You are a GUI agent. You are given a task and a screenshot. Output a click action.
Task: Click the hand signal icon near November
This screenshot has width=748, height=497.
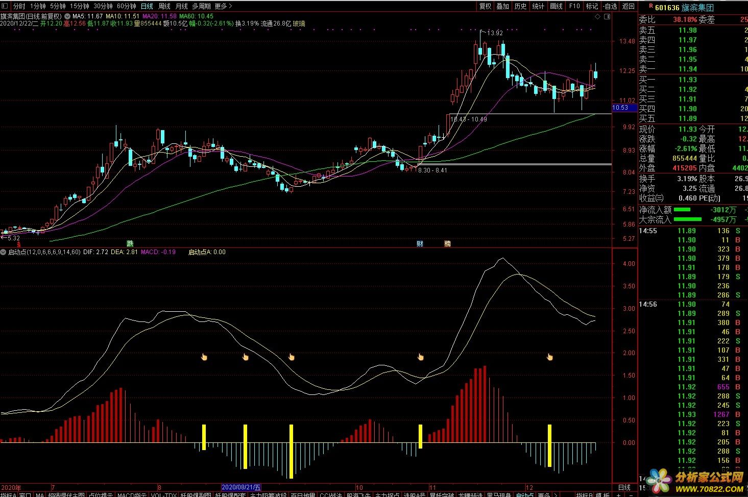pyautogui.click(x=421, y=357)
